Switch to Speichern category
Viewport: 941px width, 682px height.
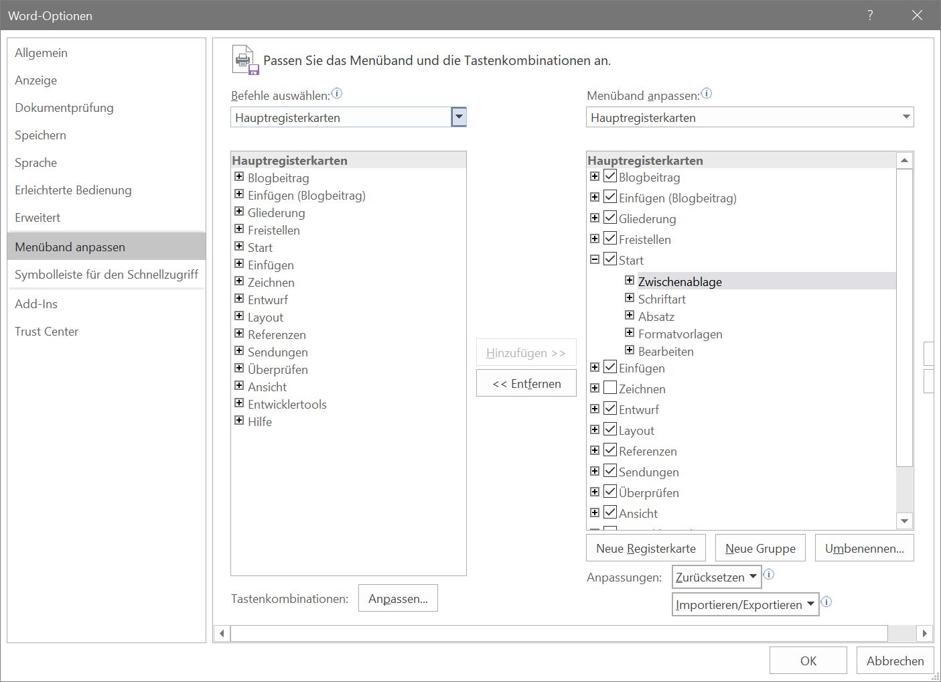(106, 135)
